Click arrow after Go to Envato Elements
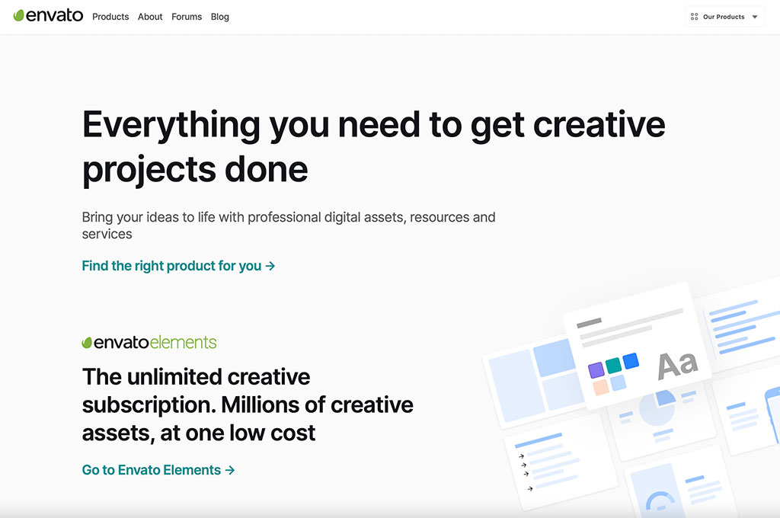The height and width of the screenshot is (518, 780). 230,470
